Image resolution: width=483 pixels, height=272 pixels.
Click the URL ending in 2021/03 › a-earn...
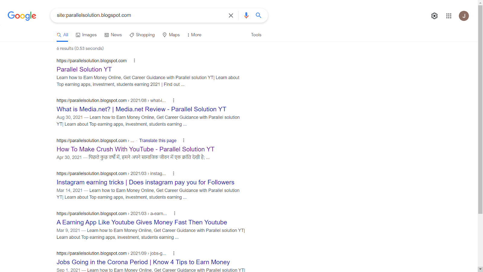coord(112,213)
